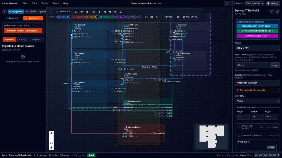
Task: Click the next arrow in Device panel header
Action: 277,11
